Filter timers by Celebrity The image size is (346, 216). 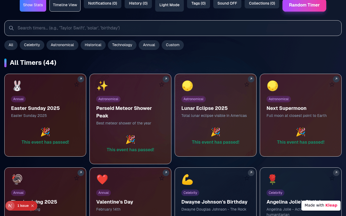[x=32, y=45]
